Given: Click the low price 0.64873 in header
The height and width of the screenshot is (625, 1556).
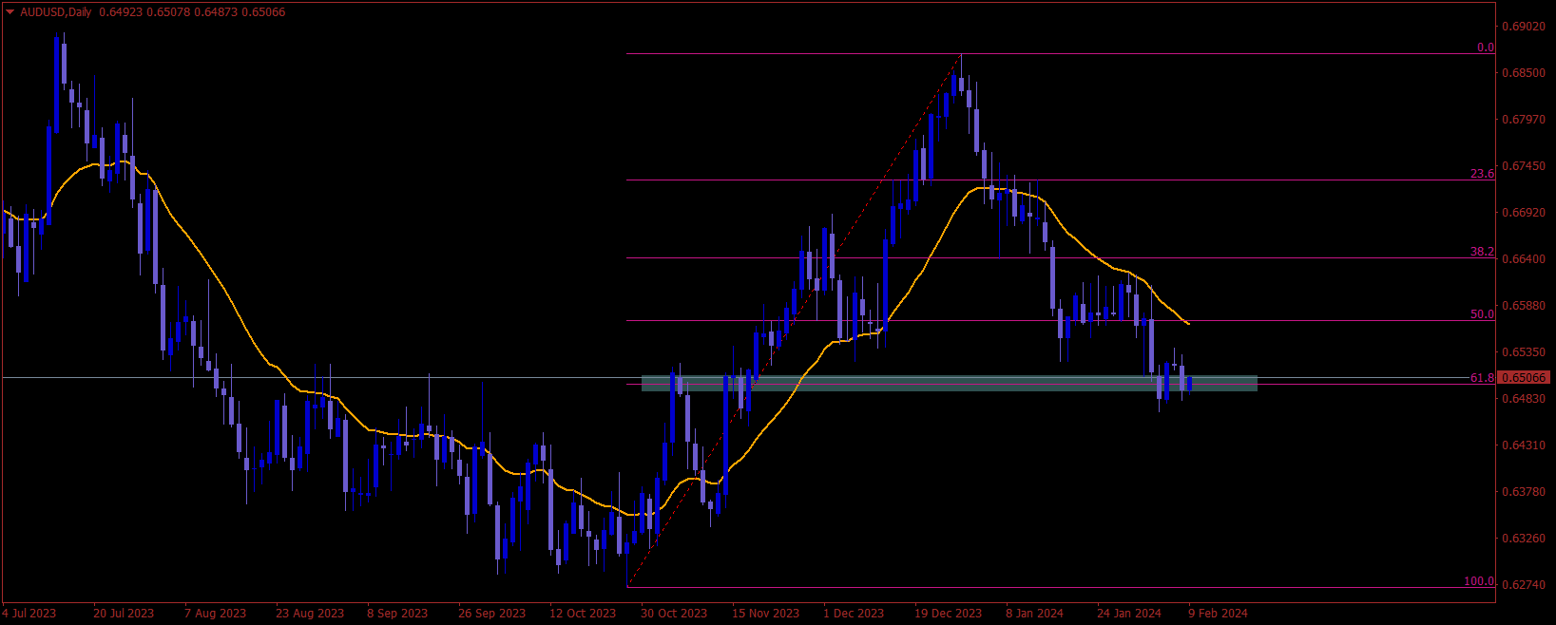Looking at the screenshot, I should [x=216, y=12].
